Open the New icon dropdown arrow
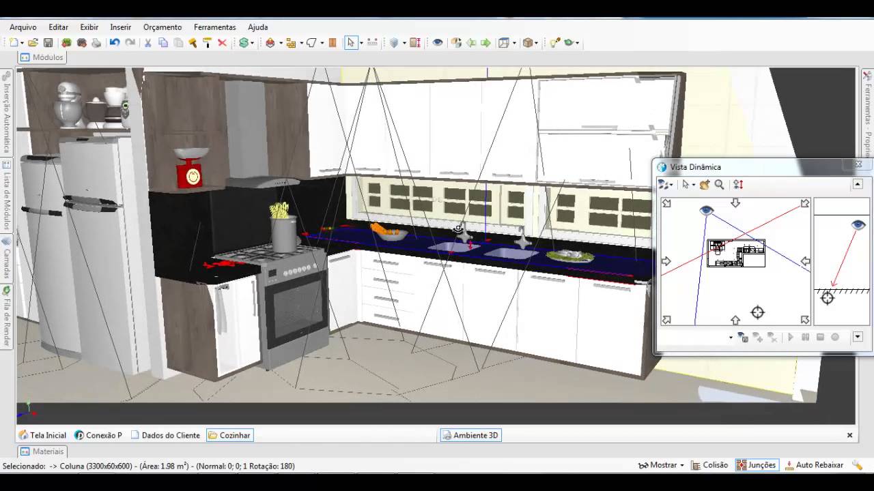Viewport: 874px width, 491px height. pyautogui.click(x=23, y=43)
